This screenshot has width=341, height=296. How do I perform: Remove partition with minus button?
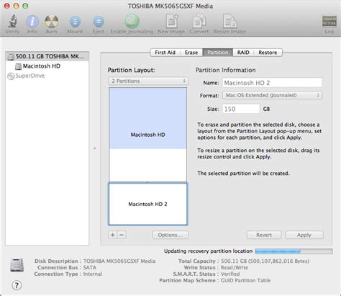click(x=122, y=235)
